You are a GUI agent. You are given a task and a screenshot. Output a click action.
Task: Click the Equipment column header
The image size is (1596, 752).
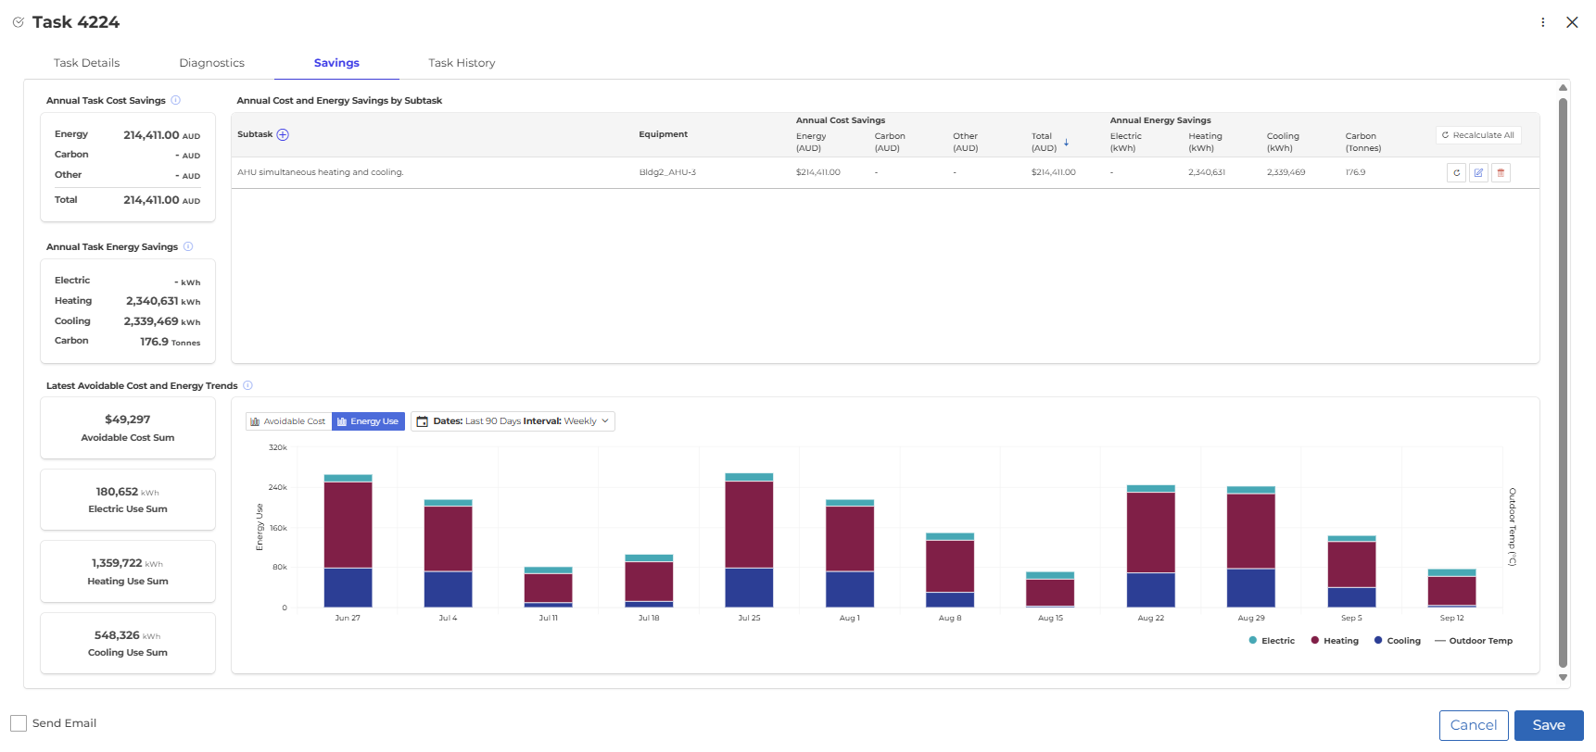[663, 135]
